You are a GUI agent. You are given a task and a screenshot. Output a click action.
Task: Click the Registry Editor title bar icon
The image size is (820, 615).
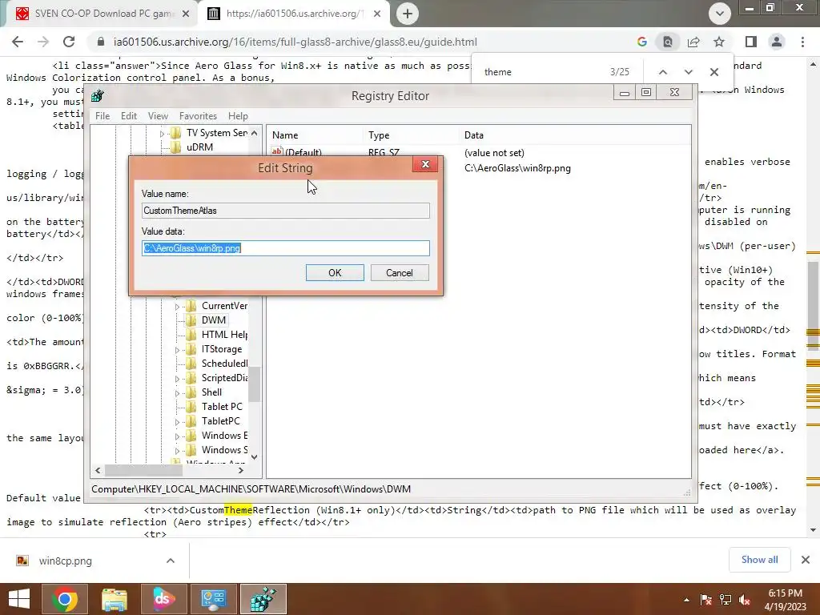point(97,96)
